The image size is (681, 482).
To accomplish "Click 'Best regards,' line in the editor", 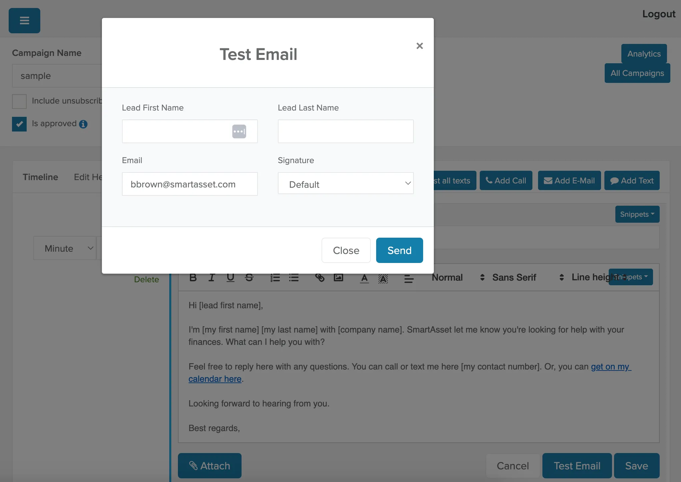I will click(x=214, y=428).
